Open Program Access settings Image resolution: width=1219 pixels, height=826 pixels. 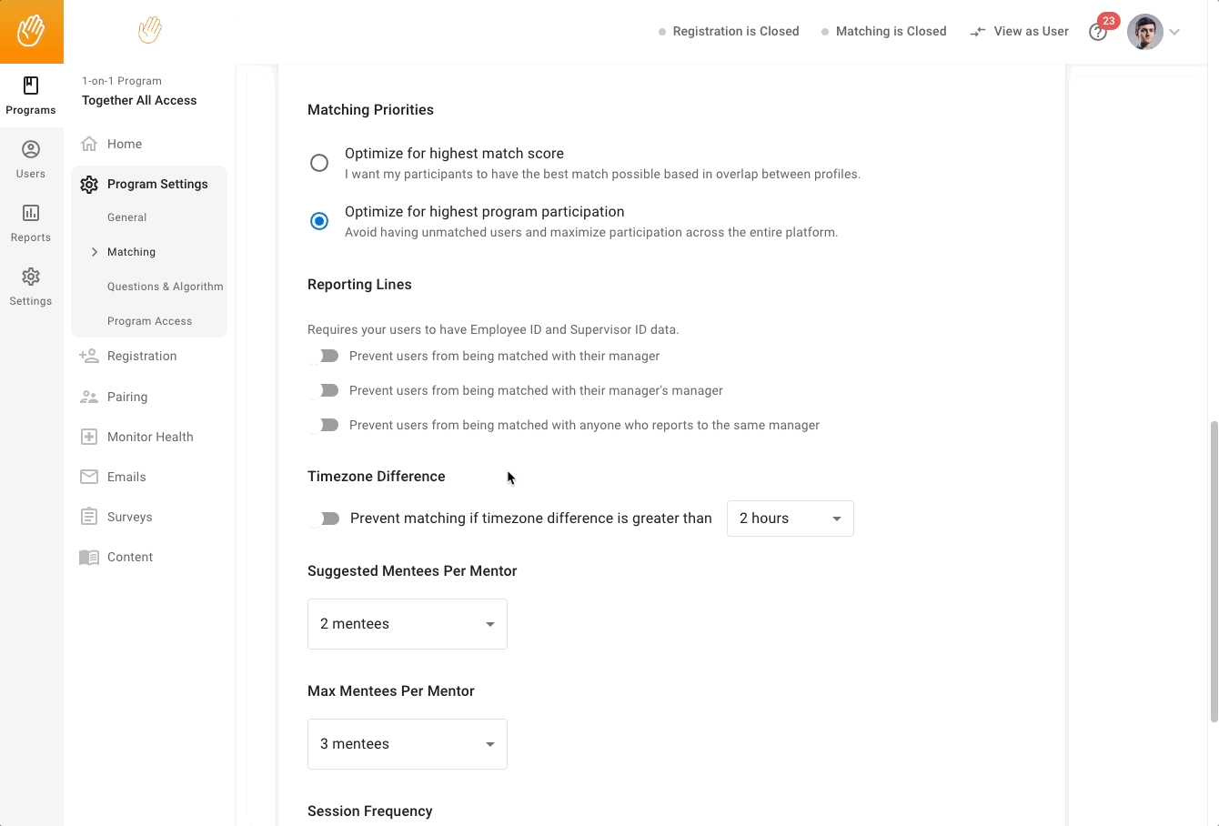click(150, 320)
